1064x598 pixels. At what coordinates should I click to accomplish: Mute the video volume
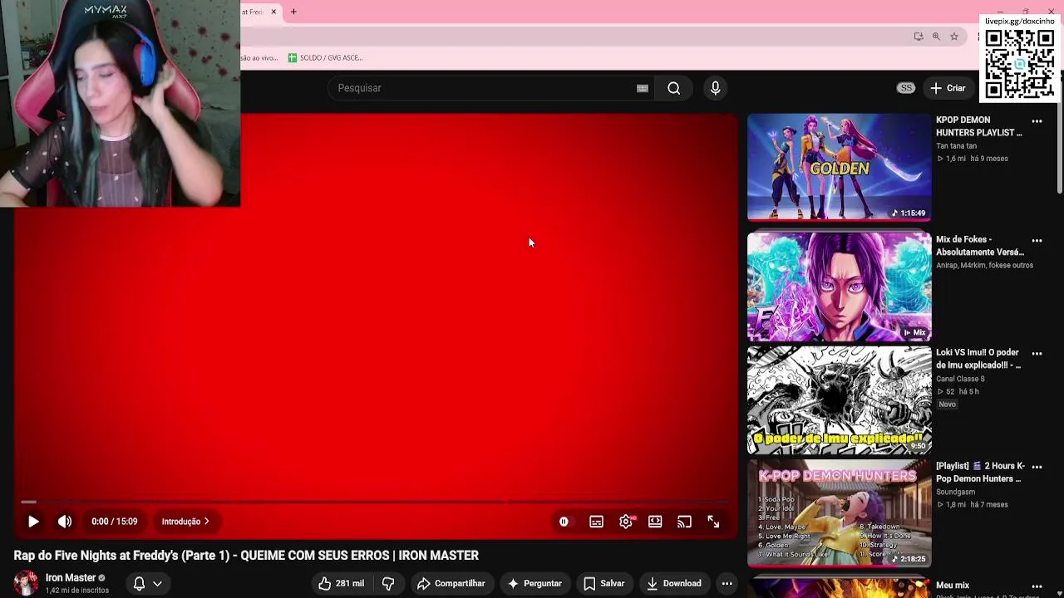[65, 522]
